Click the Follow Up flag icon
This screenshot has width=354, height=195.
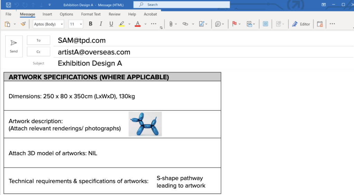click(x=234, y=24)
